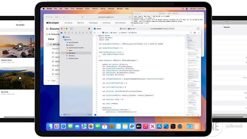Click the documentation Filter field
This screenshot has height=139, width=247.
(53, 81)
